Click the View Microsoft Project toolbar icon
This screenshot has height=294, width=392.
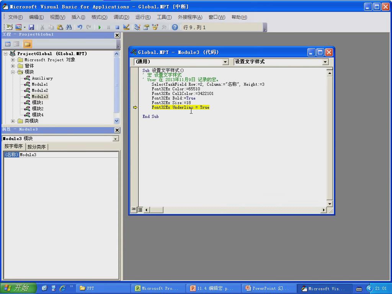tap(10, 27)
